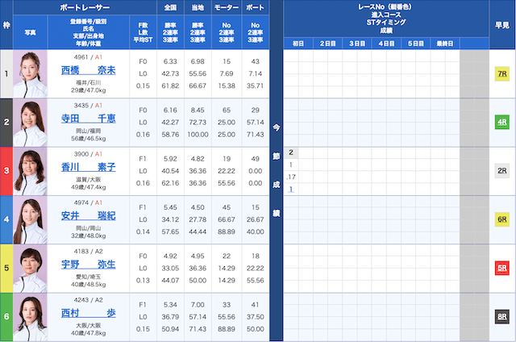Click photo of racer in lane 1
Image resolution: width=516 pixels, height=342 pixels.
[31, 74]
